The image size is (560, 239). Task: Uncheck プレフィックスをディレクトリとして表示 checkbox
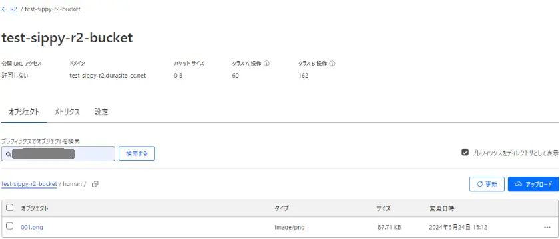pos(465,153)
